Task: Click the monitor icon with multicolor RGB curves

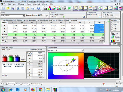Action: (90, 8)
